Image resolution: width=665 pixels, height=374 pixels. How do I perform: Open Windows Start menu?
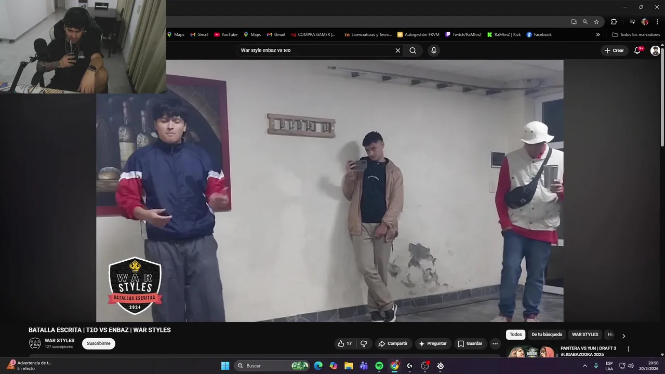point(225,366)
